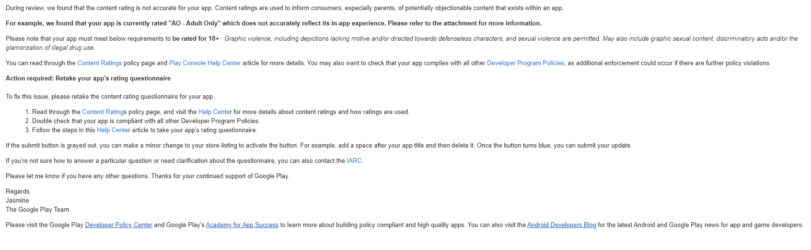The height and width of the screenshot is (250, 811).
Task: Click "The Google Play Team" signature line
Action: pyautogui.click(x=37, y=209)
